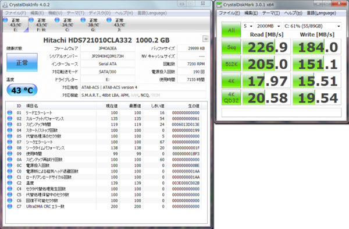This screenshot has width=349, height=229.
Task: Click status orb of attribute 04 スタート/ストップ回数
Action: 9,130
